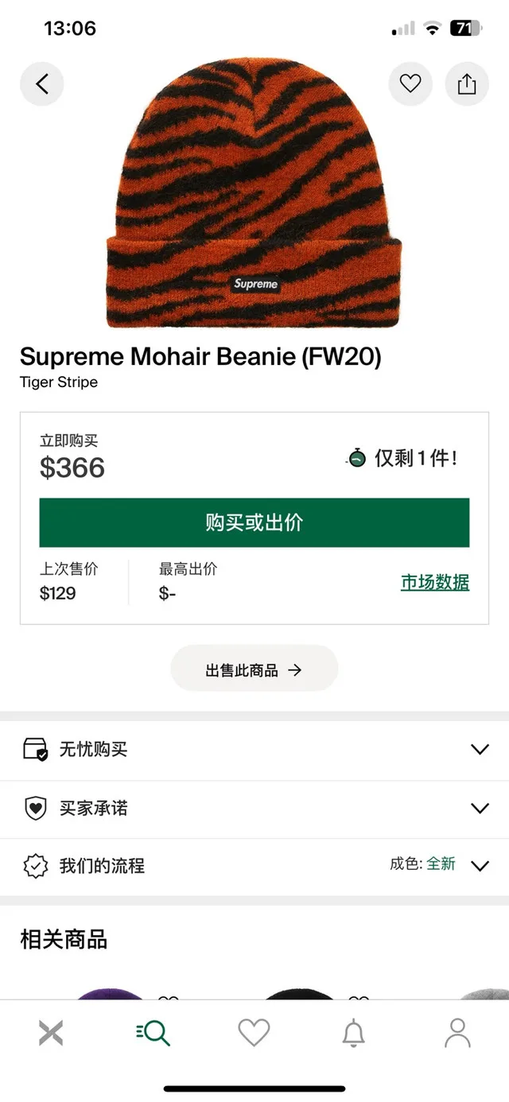The height and width of the screenshot is (1102, 509).
Task: Open notifications via the bell icon
Action: [x=356, y=1031]
